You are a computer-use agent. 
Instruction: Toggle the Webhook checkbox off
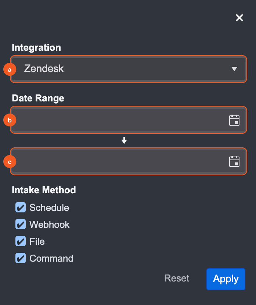(x=21, y=225)
